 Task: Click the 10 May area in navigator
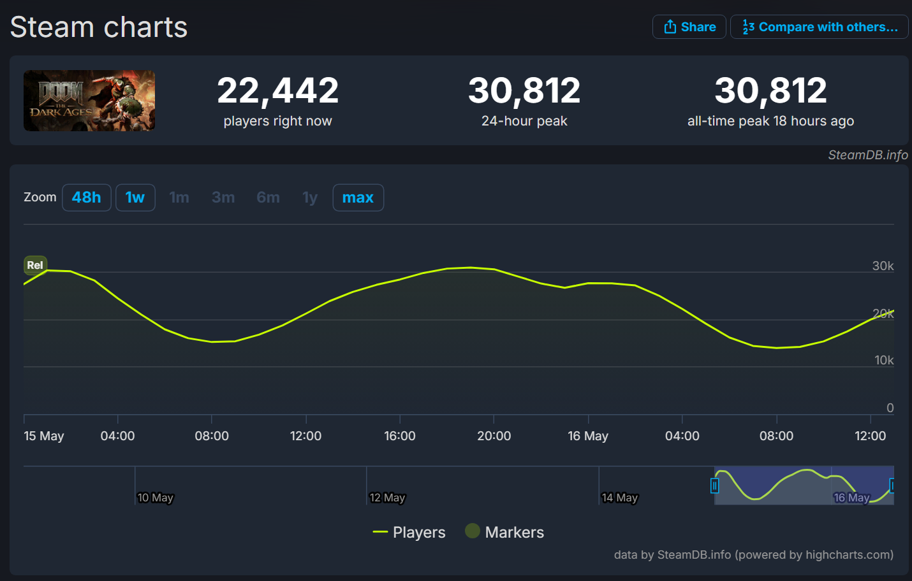coord(156,498)
